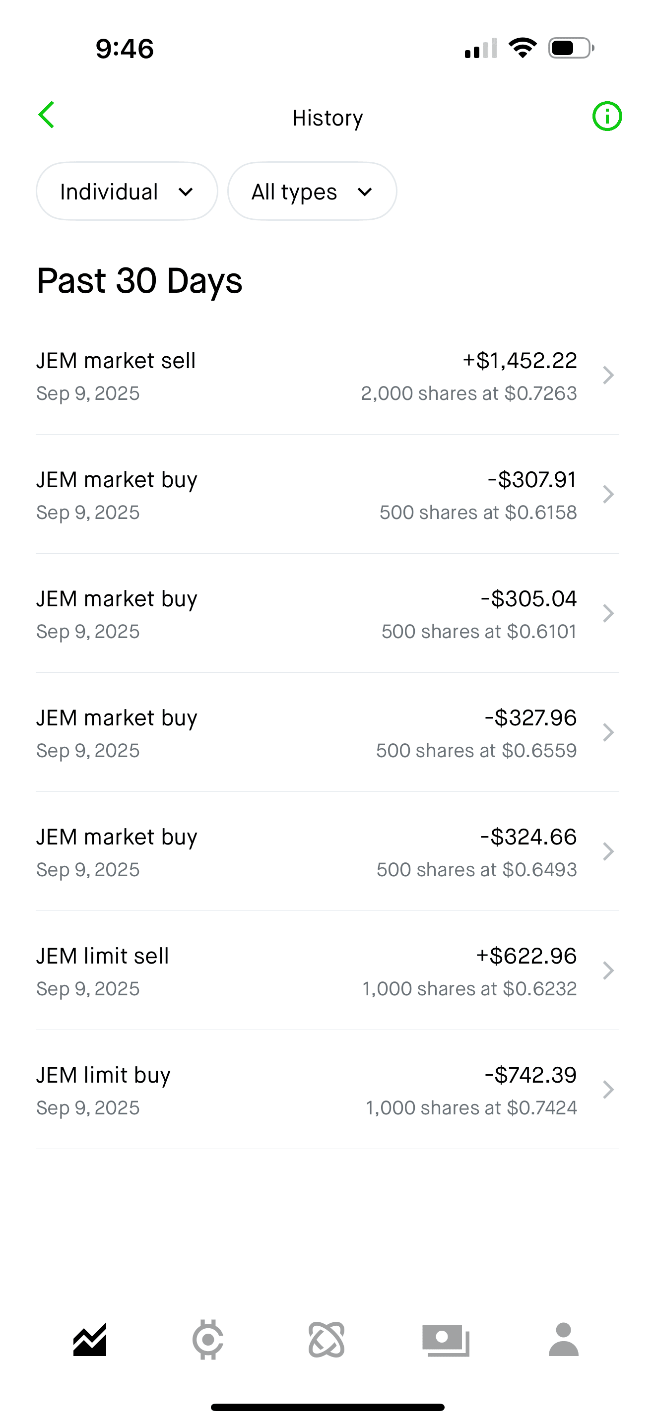
Task: Open the orbit-shaped tab icon
Action: click(327, 1339)
